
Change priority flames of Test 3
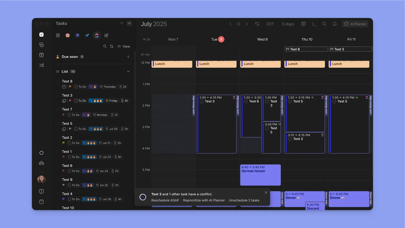click(x=96, y=101)
